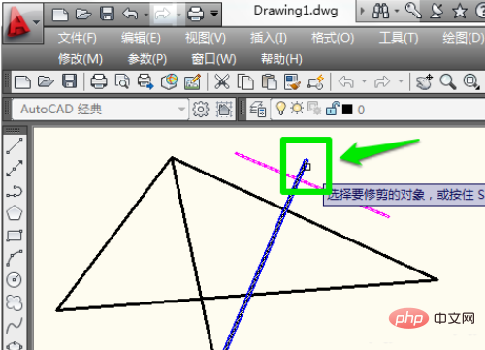Screen dimensions: 485x350
Task: Select Rectangle tool in draw toolbar
Action: coord(15,236)
